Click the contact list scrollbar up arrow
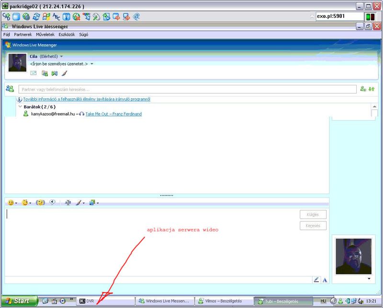This screenshot has height=308, width=383. (x=374, y=106)
